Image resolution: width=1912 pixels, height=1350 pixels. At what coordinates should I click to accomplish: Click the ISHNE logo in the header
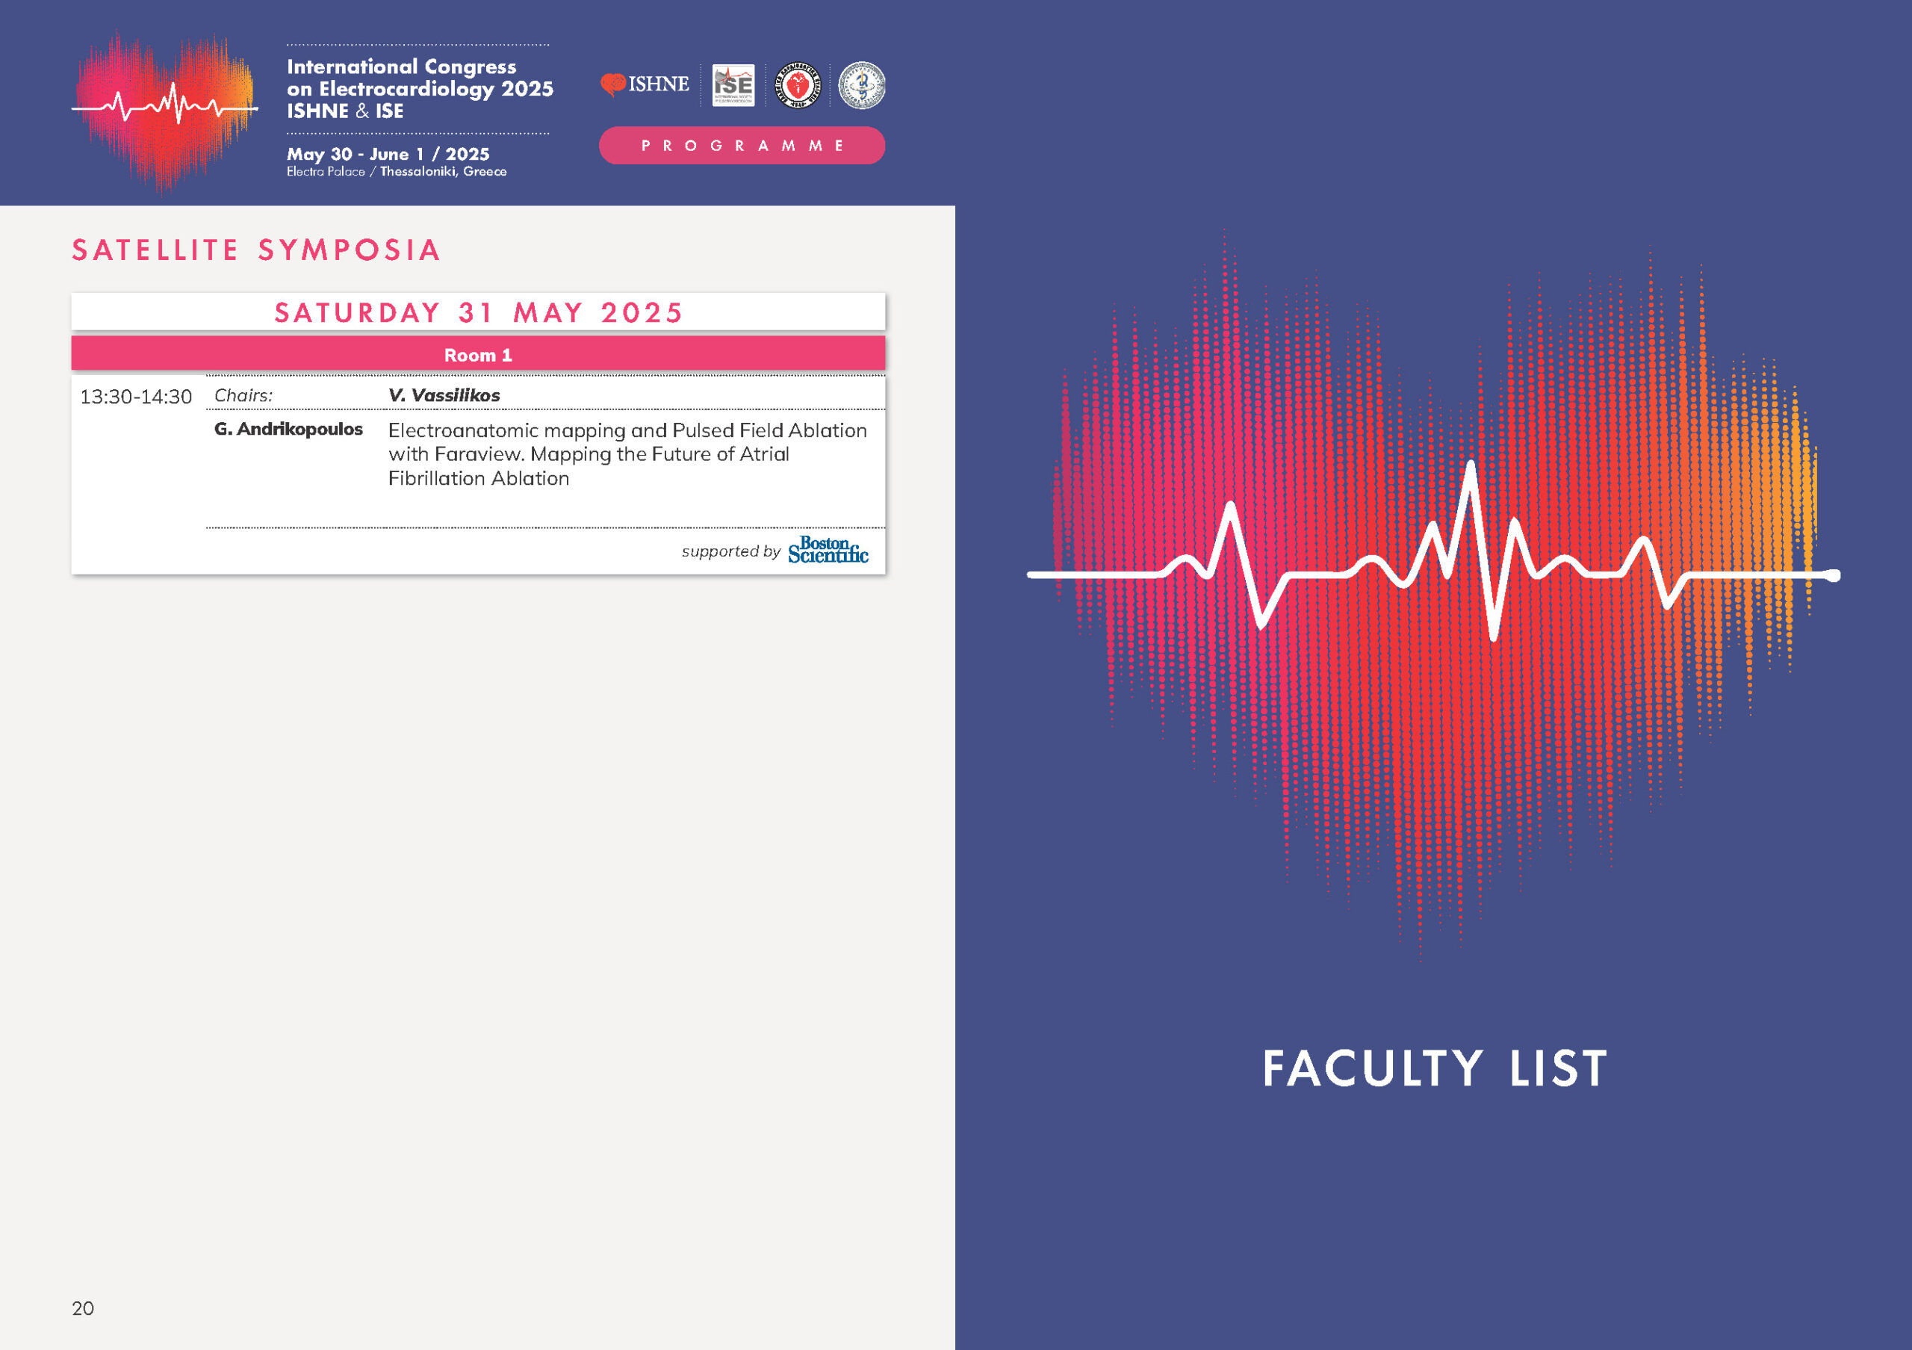645,84
